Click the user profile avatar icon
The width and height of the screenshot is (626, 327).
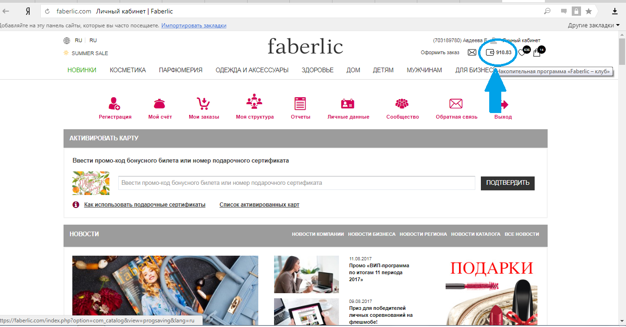[495, 41]
